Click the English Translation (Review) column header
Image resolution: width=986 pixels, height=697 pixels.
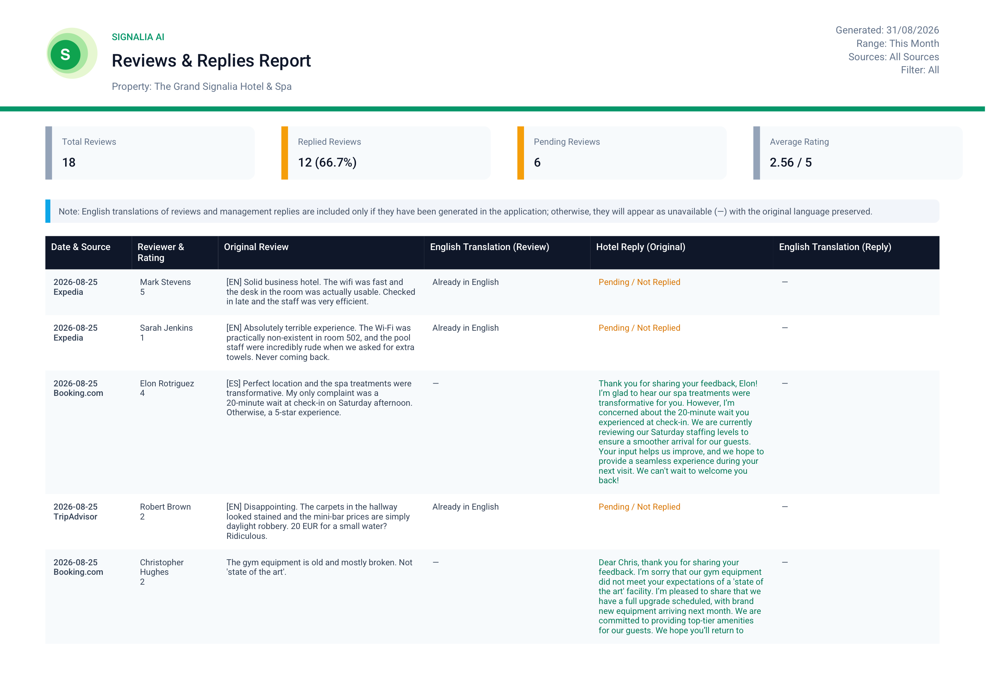pyautogui.click(x=507, y=253)
